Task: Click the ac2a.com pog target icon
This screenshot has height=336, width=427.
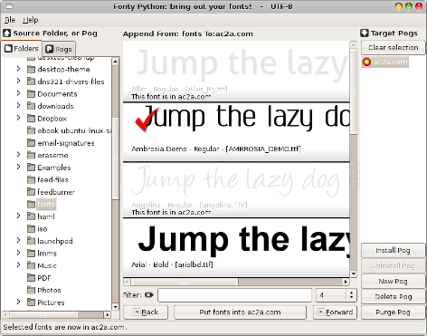Action: click(366, 62)
